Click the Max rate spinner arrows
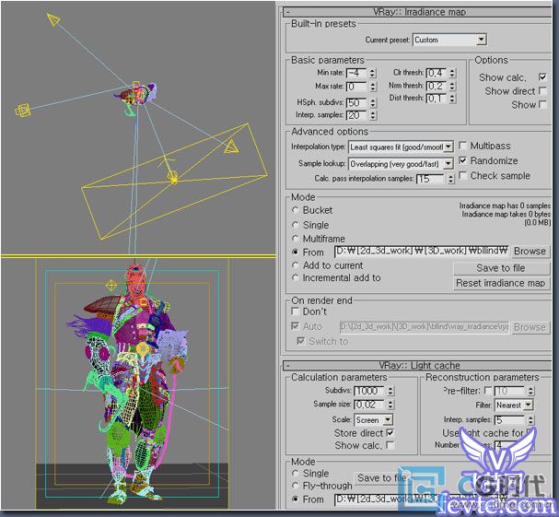The width and height of the screenshot is (559, 517). tap(373, 87)
